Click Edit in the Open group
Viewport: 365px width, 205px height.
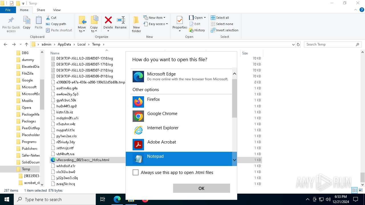pos(194,24)
